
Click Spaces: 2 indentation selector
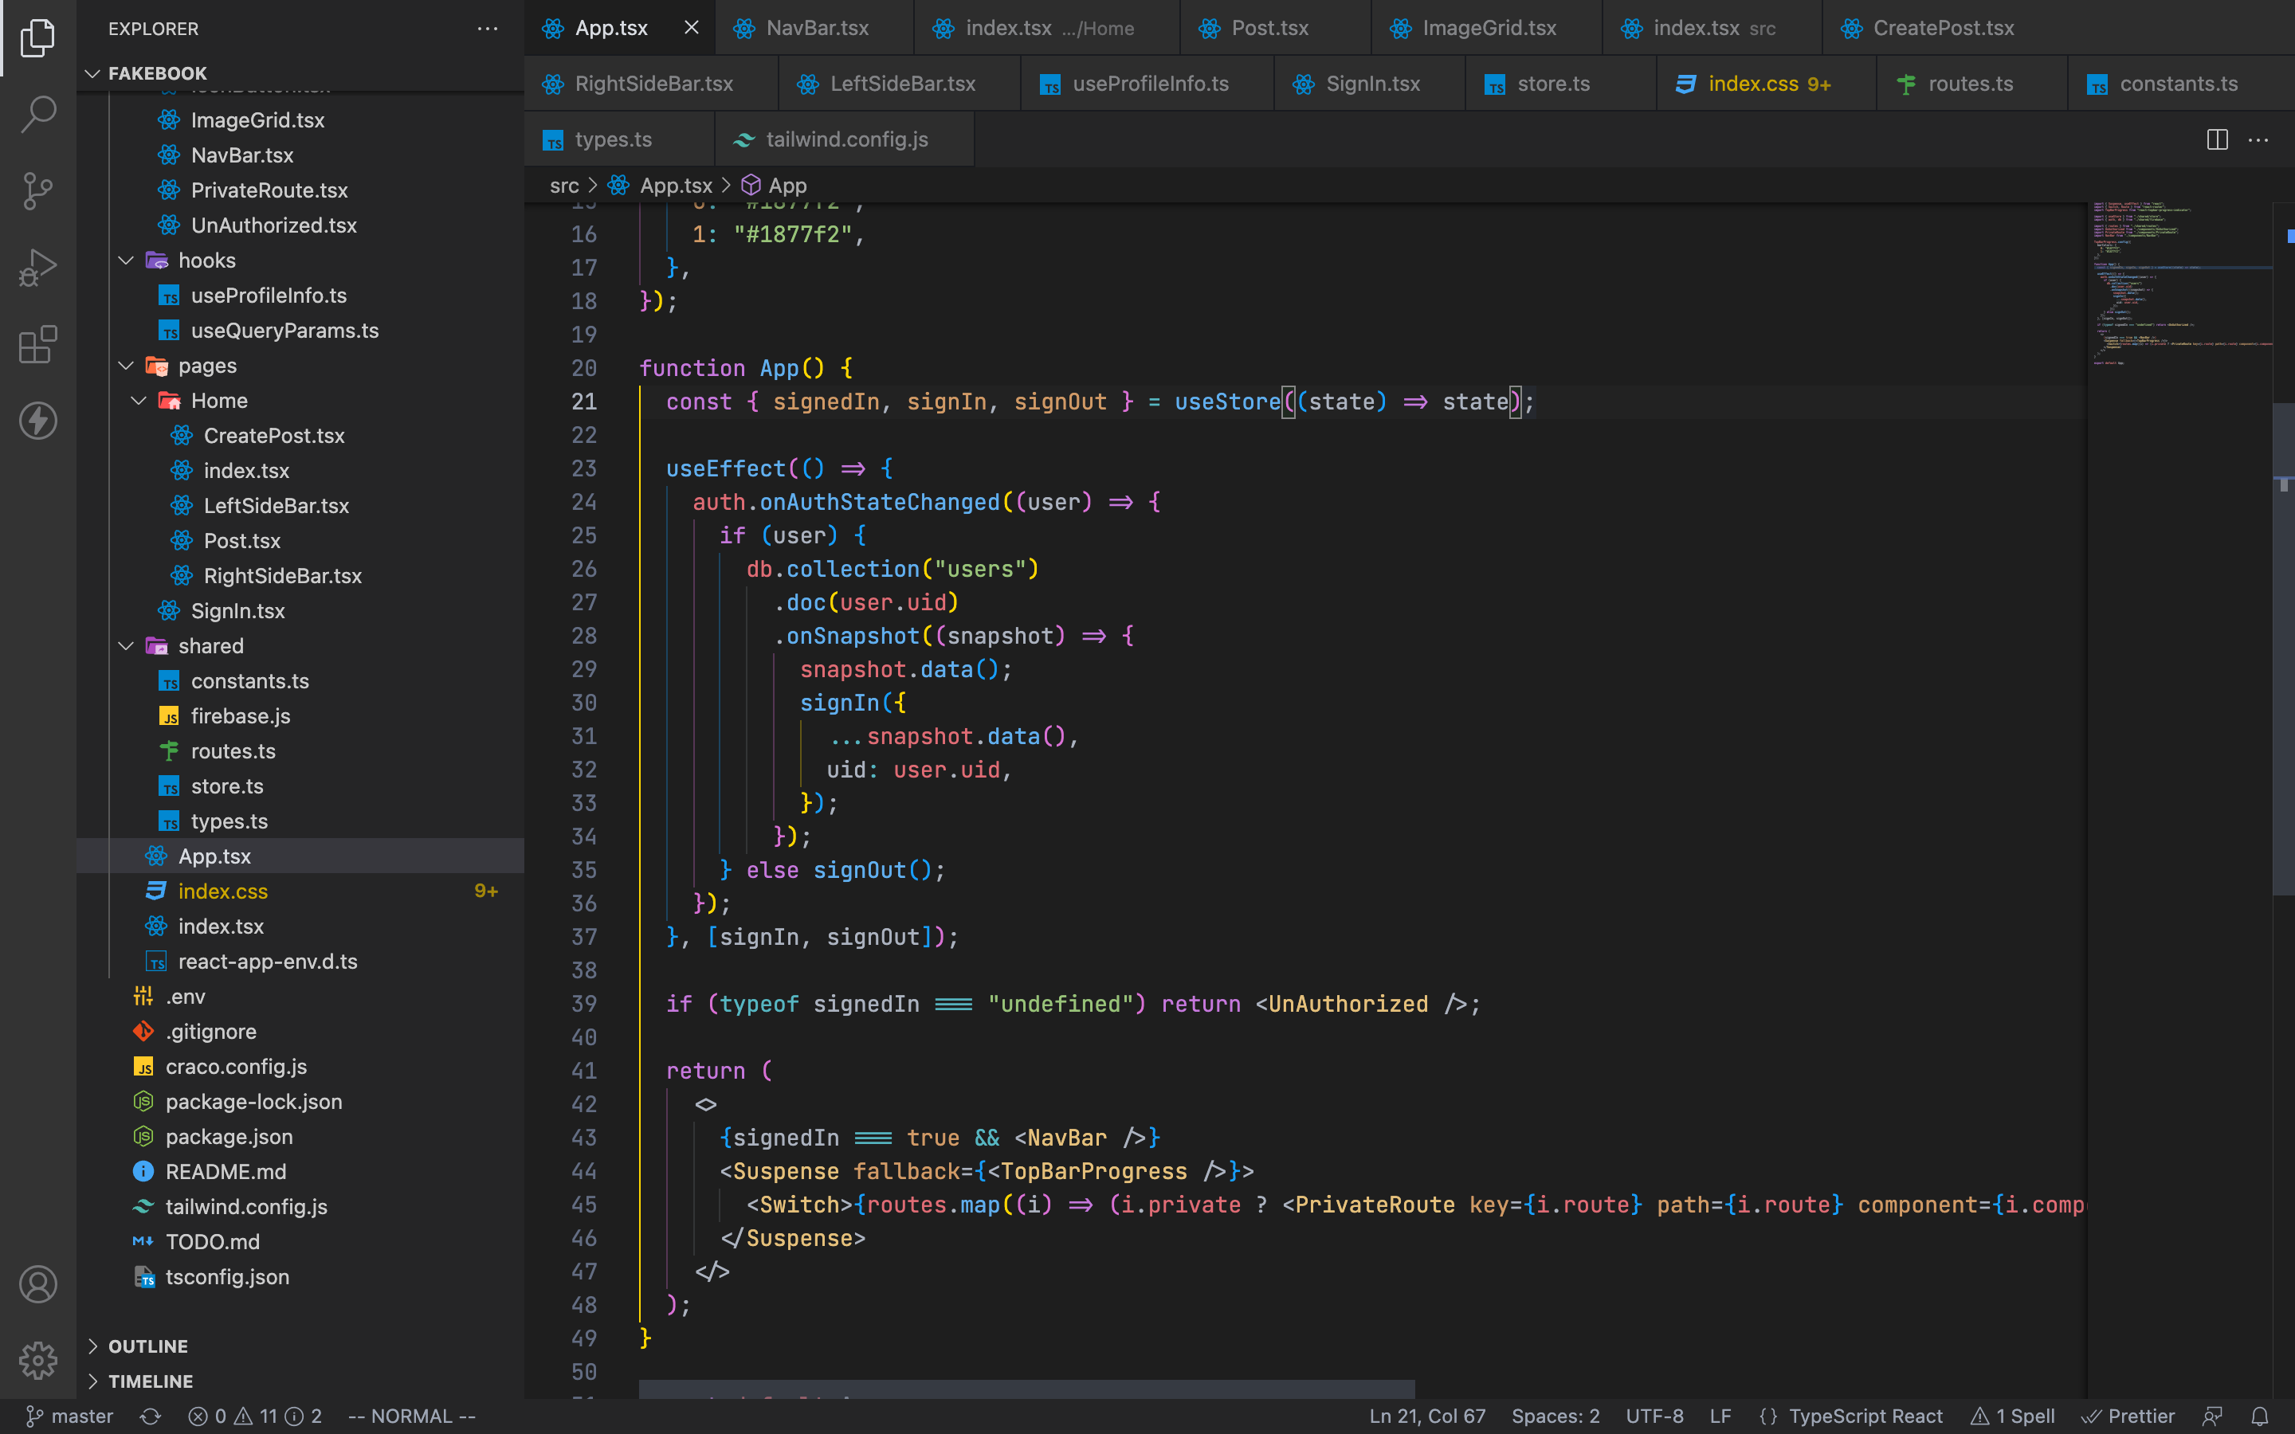click(x=1555, y=1416)
